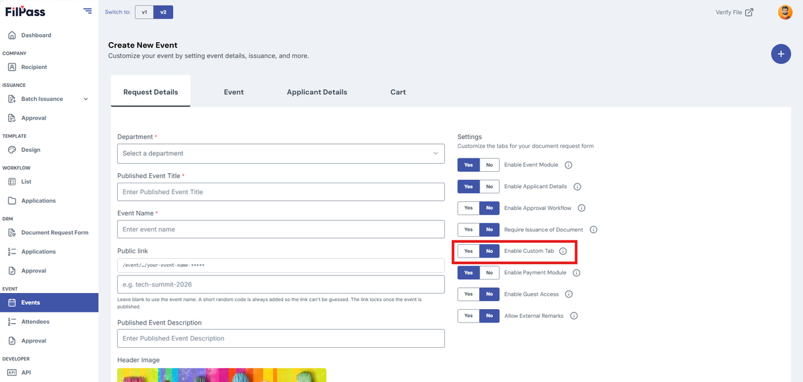Open Dashboard from the sidebar
This screenshot has width=803, height=382.
point(36,35)
